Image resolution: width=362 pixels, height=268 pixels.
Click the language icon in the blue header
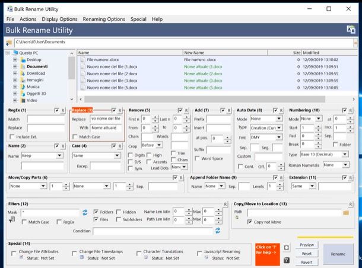coord(351,29)
